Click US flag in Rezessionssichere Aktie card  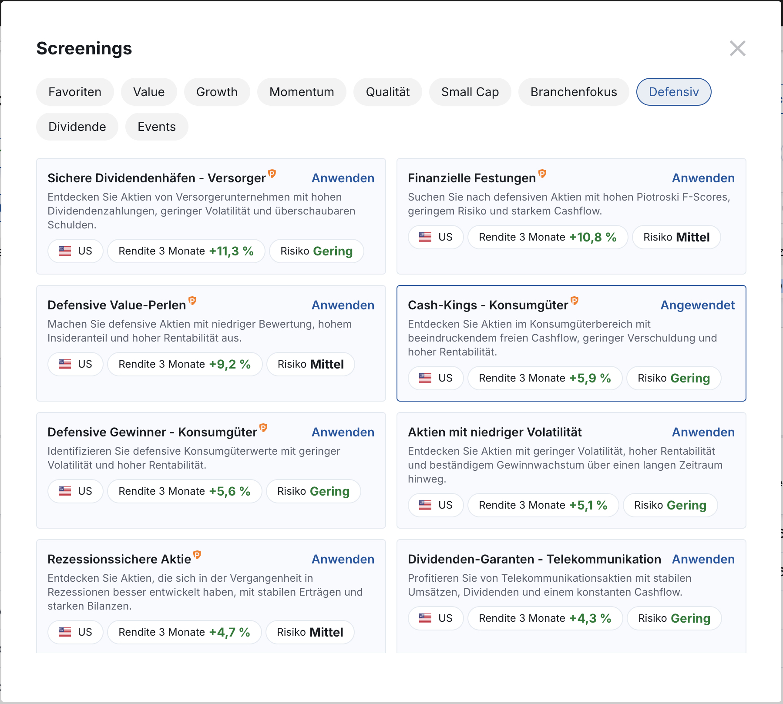(65, 632)
